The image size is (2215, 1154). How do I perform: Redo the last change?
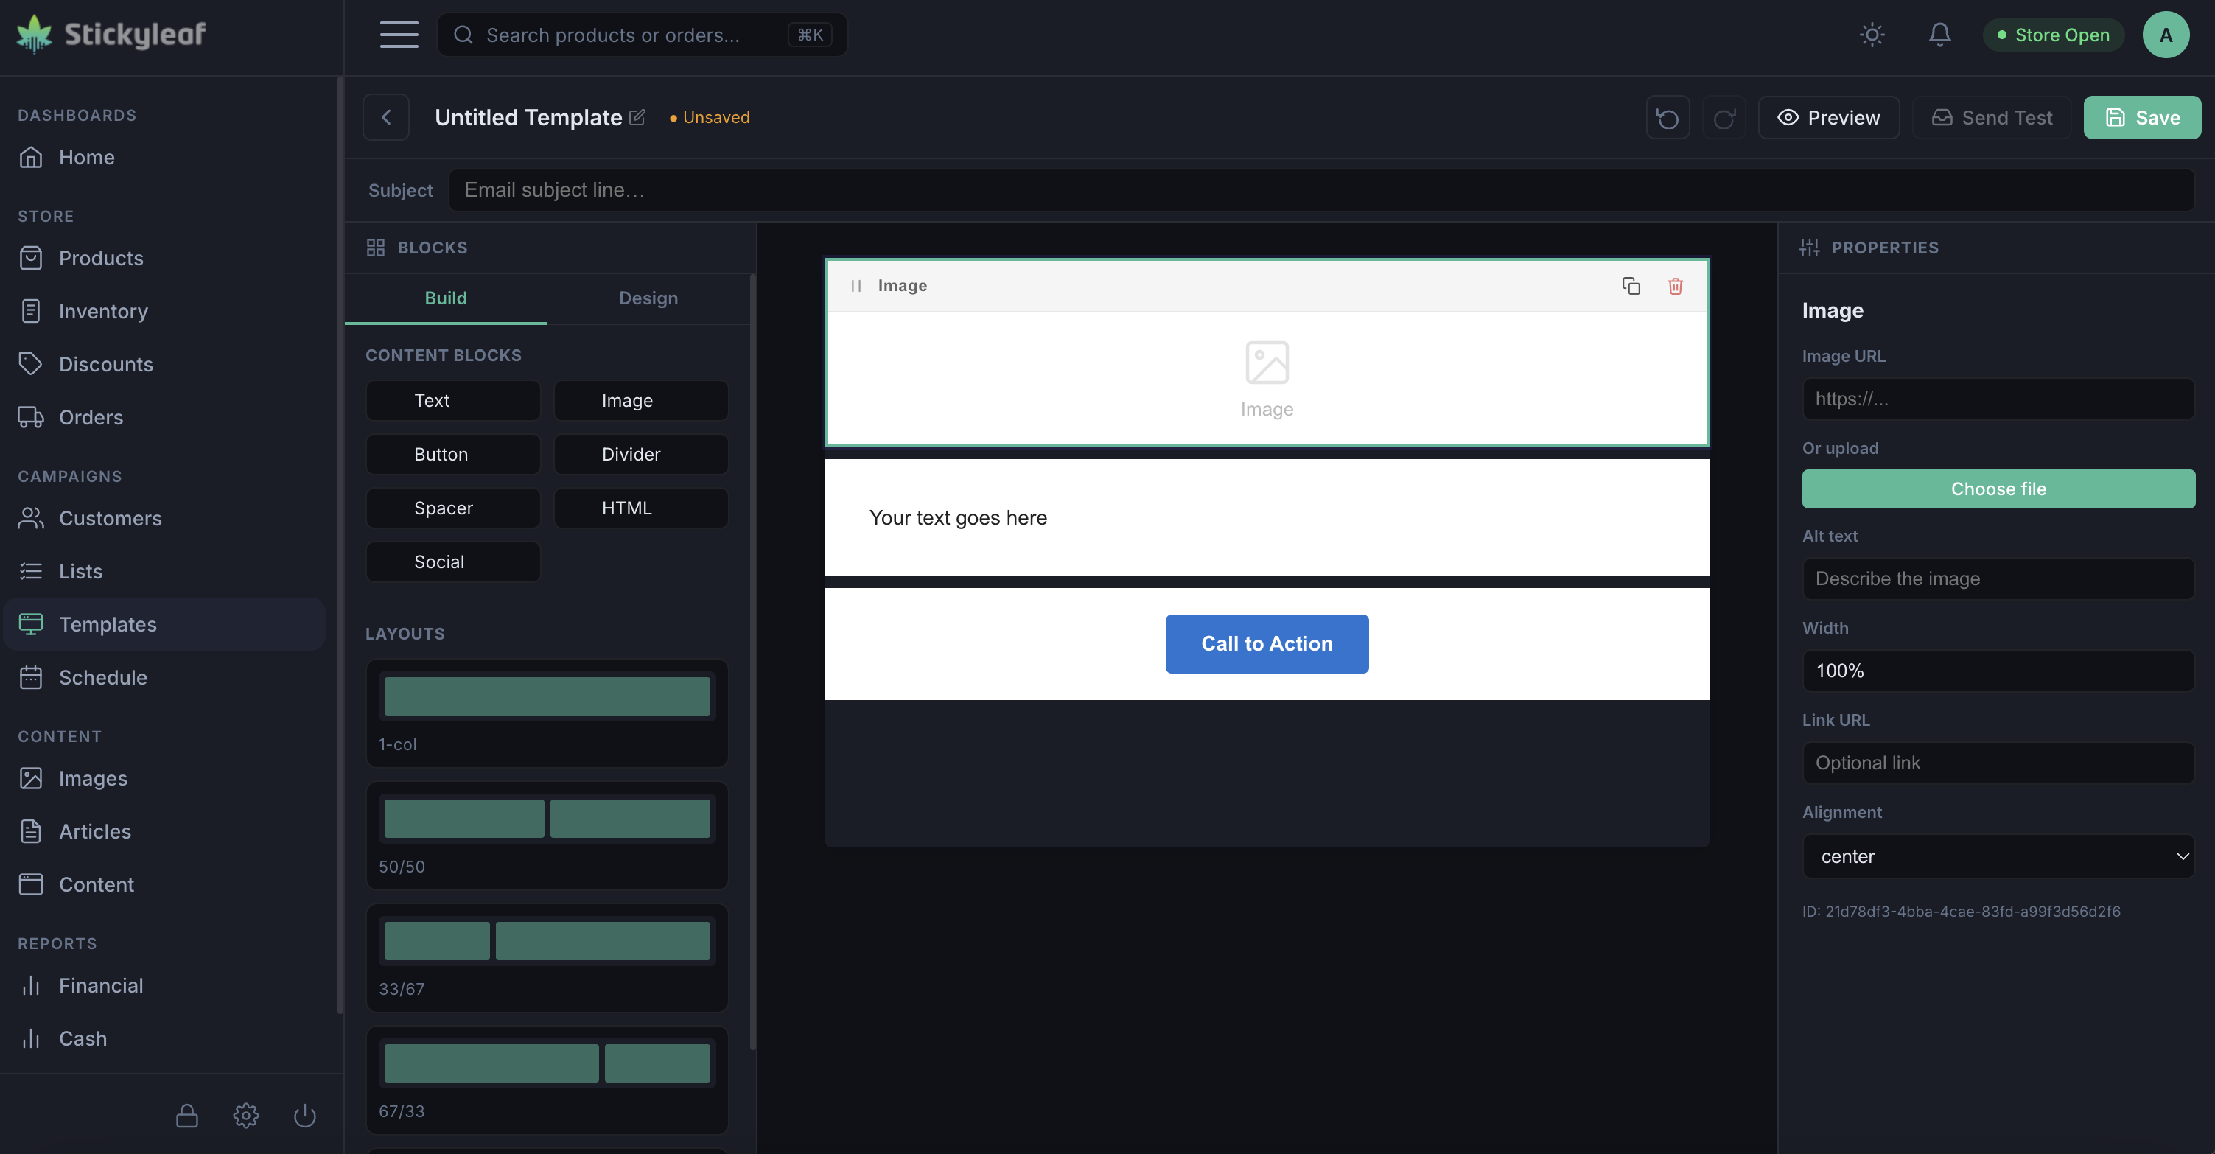(x=1724, y=117)
